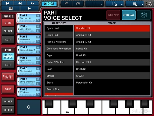Start playback with the play button
Image resolution: width=154 pixels, height=116 pixels.
[29, 9]
